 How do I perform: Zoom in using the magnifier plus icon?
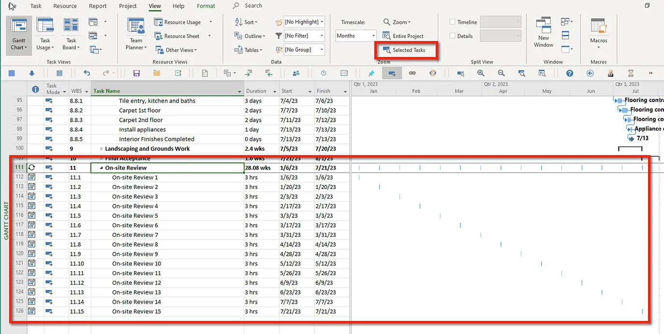[481, 73]
